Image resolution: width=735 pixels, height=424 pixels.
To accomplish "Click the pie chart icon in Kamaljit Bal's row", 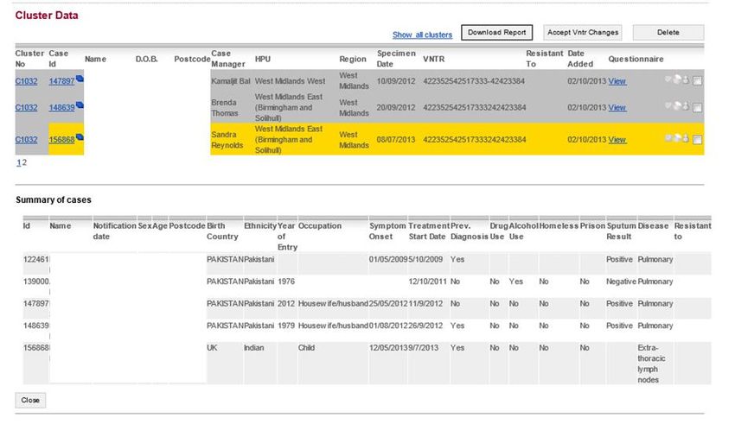I will coord(677,79).
